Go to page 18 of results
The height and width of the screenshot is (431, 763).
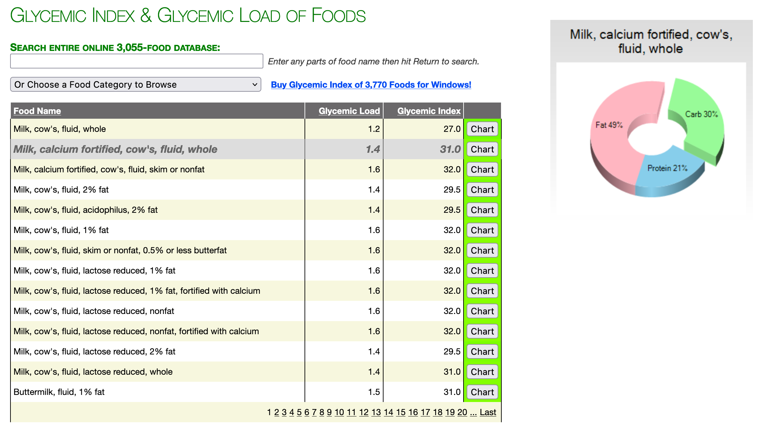point(438,412)
